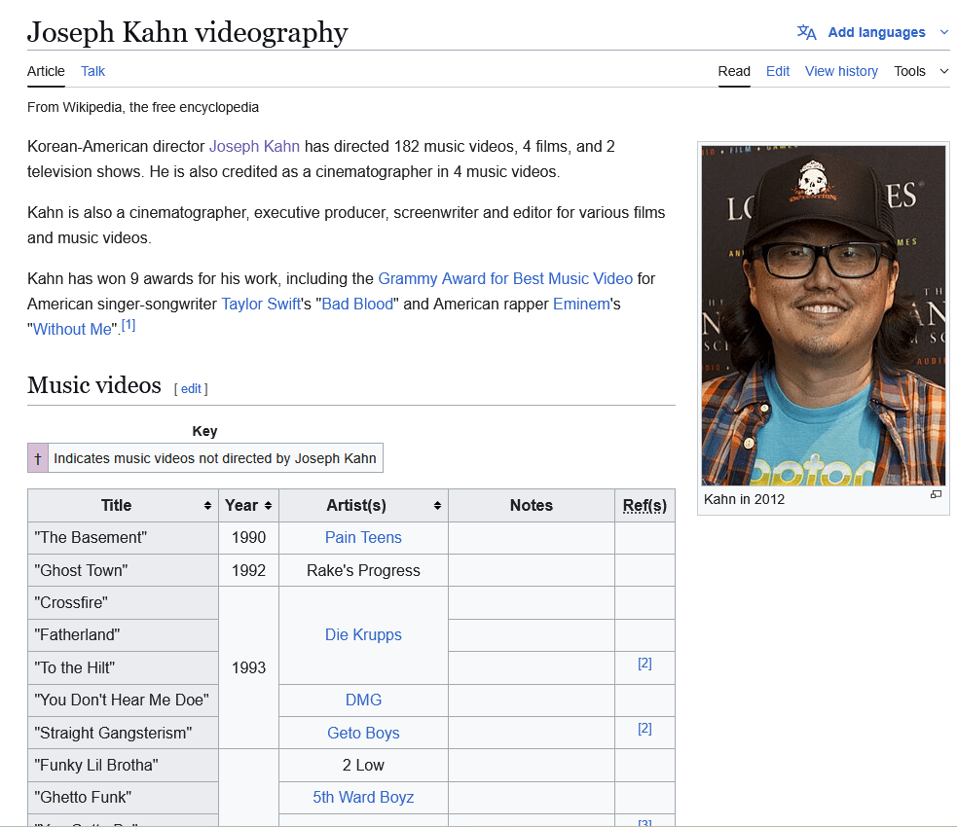957x827 pixels.
Task: Open the Taylor Swift link
Action: tap(261, 304)
